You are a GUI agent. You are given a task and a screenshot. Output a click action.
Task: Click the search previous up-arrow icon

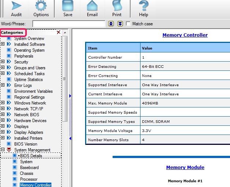tap(112, 24)
